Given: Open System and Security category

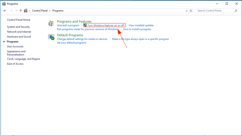Looking at the screenshot, I should pyautogui.click(x=18, y=27).
